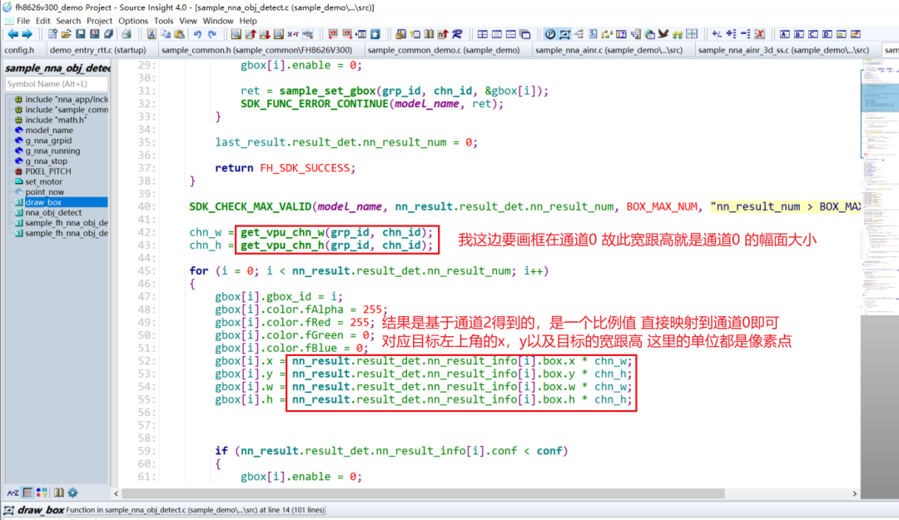The height and width of the screenshot is (520, 899).
Task: Select g_nna_stop symbol
Action: point(46,161)
